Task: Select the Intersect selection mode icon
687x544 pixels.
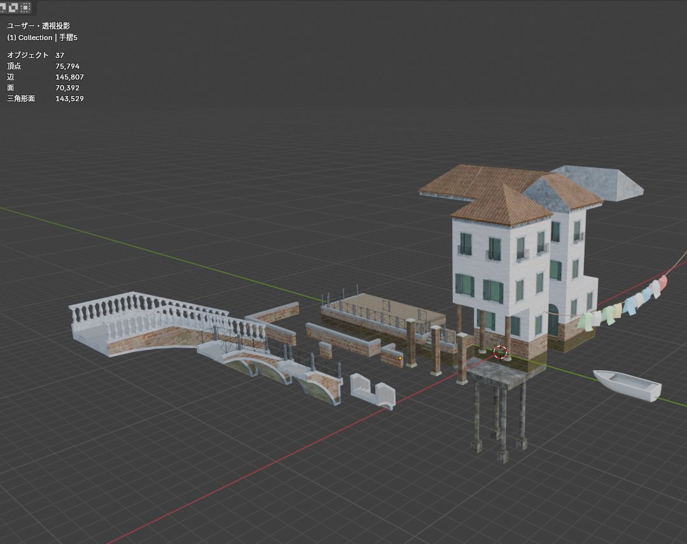Action: pyautogui.click(x=26, y=7)
